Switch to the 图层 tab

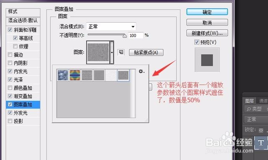[x=250, y=101]
